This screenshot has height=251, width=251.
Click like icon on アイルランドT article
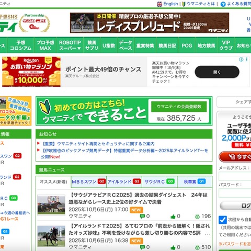pyautogui.click(x=173, y=247)
